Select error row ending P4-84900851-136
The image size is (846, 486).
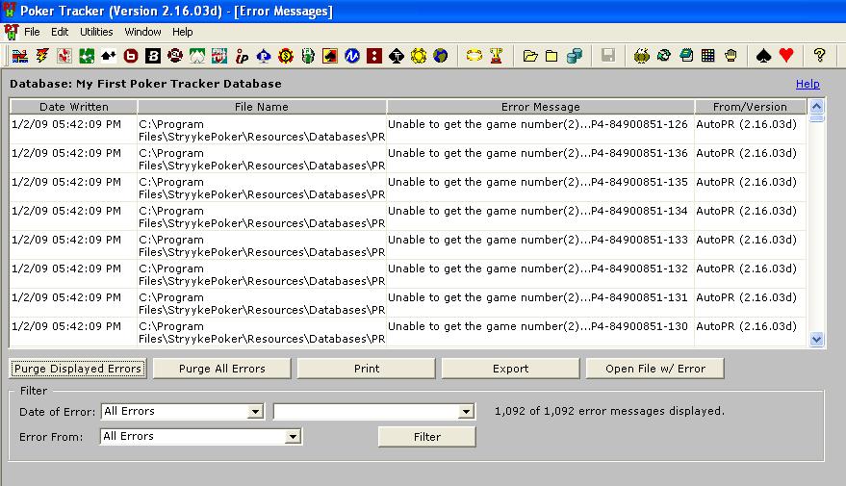pos(408,159)
